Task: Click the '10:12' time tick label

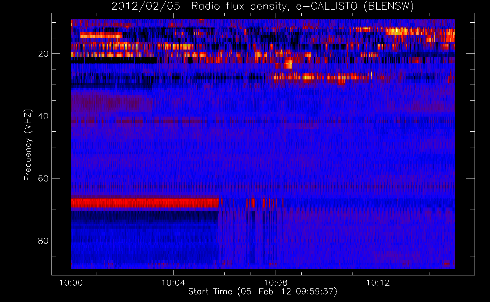Action: [378, 283]
